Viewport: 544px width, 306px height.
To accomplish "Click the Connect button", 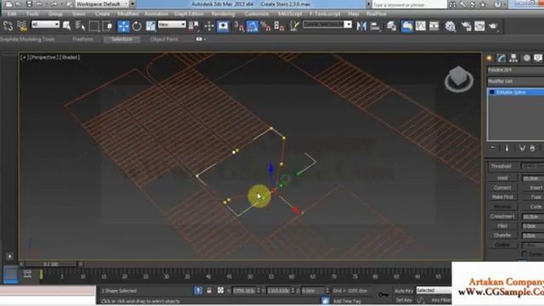I will coord(502,188).
